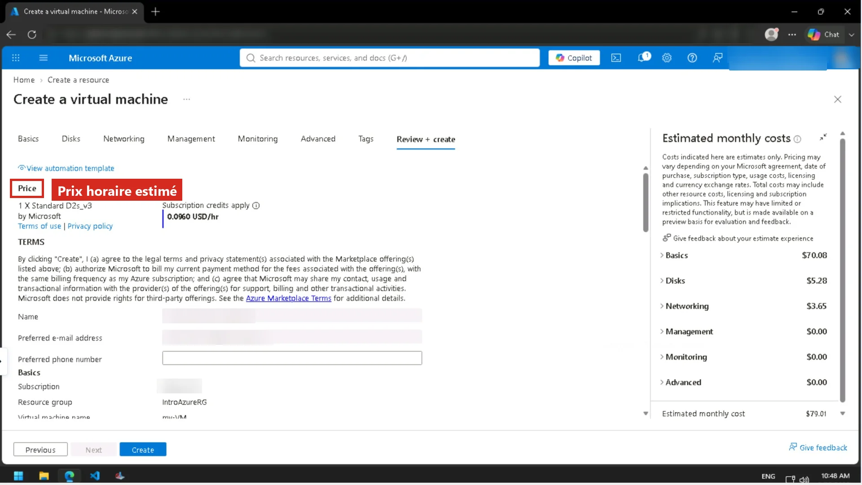Switch to the Advanced tab

click(318, 139)
